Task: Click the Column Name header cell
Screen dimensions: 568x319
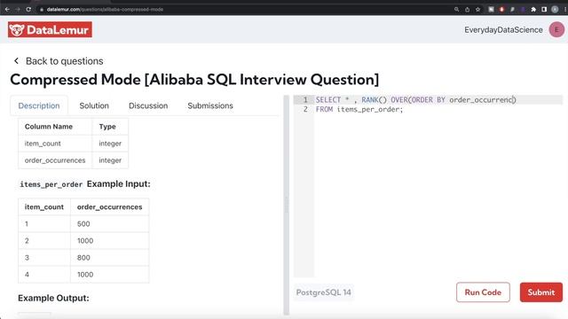Action: (55, 127)
